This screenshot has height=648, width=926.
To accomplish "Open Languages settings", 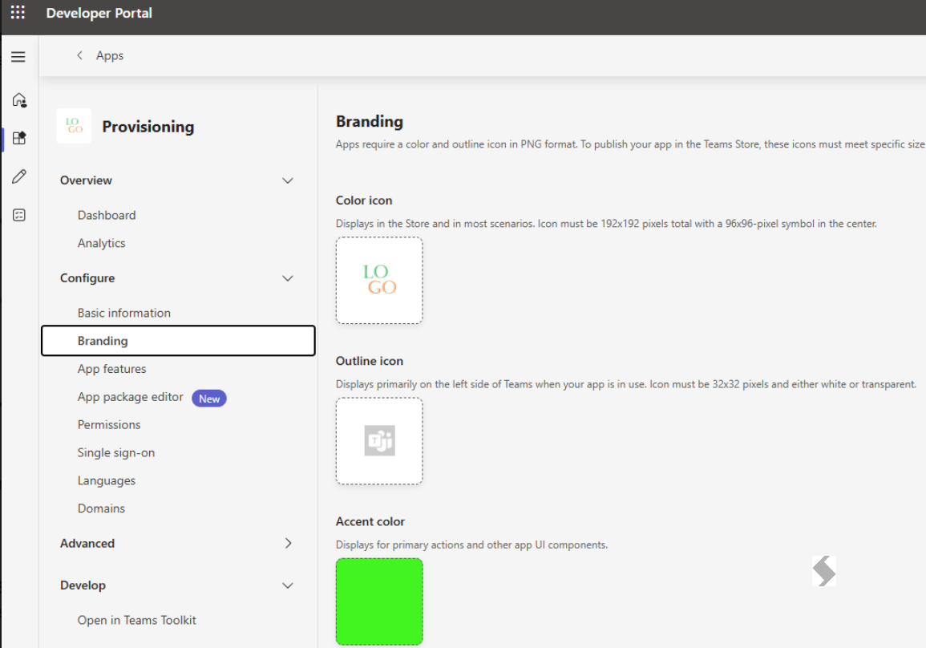I will pyautogui.click(x=107, y=481).
